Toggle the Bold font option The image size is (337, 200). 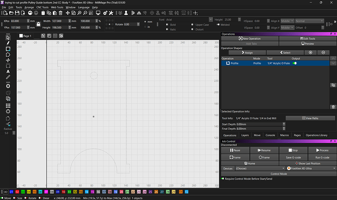[x=167, y=24]
